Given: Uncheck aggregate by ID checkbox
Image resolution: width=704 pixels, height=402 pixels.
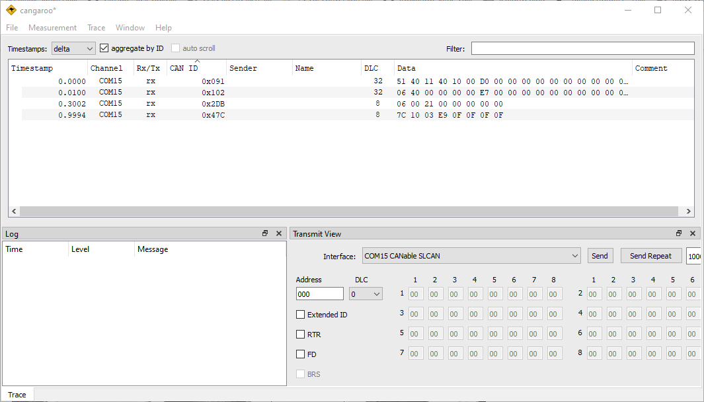Looking at the screenshot, I should pyautogui.click(x=104, y=48).
